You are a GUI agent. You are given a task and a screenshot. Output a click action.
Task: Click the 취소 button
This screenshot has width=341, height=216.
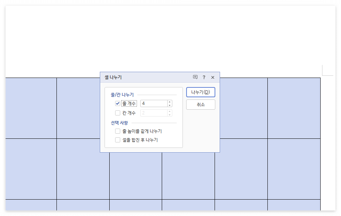coord(200,105)
